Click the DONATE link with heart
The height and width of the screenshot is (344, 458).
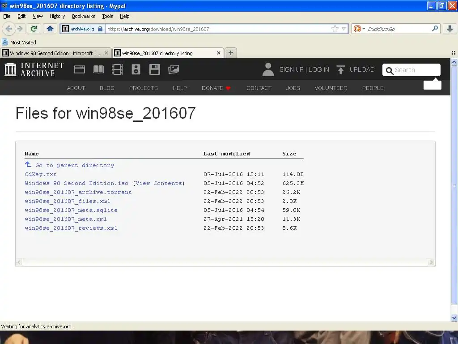click(216, 88)
